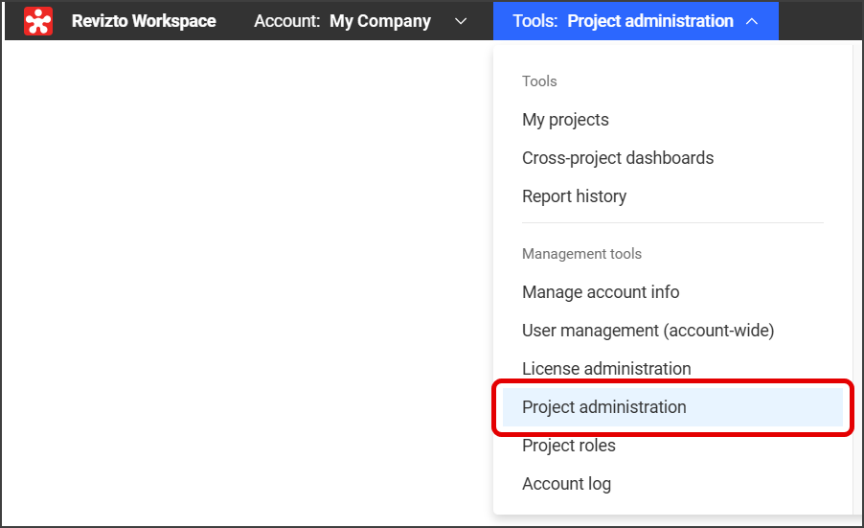Click the Tools menu up-chevron

(x=752, y=21)
